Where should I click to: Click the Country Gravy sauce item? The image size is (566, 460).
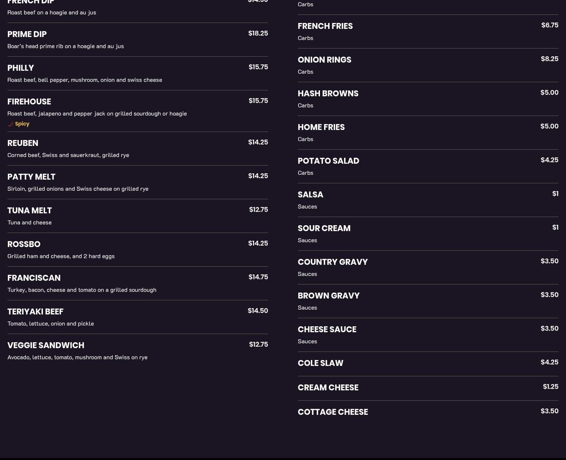coord(333,262)
